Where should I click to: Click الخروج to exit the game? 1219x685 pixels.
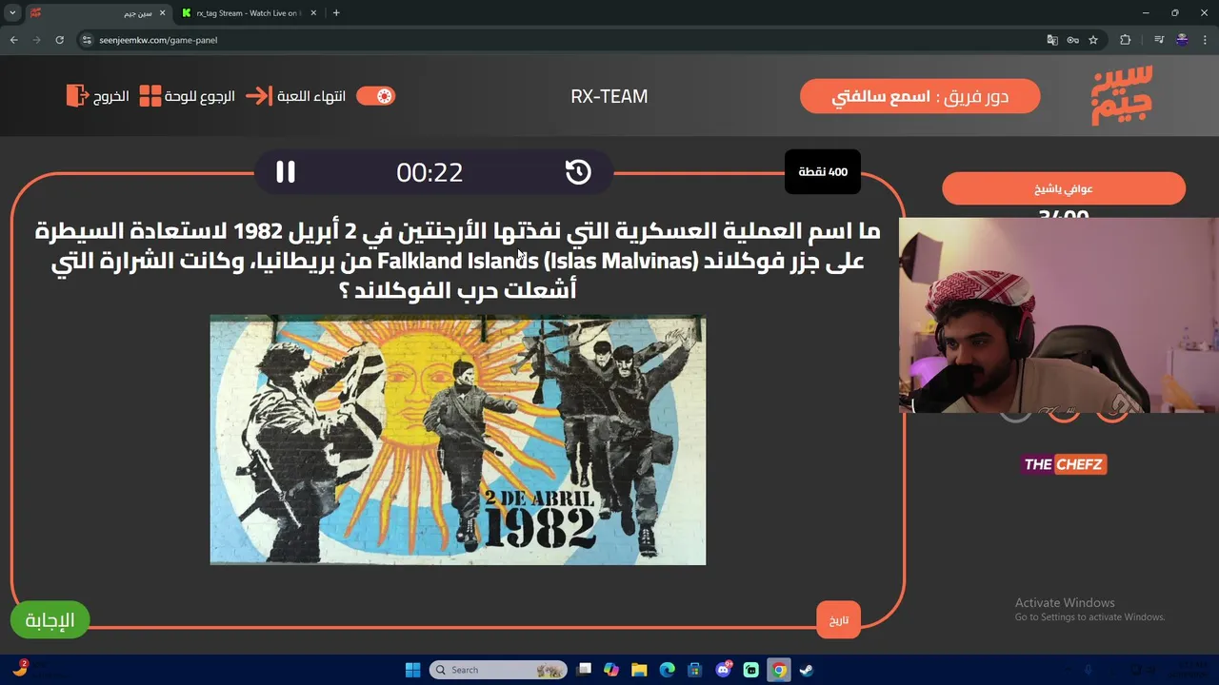[x=97, y=96]
